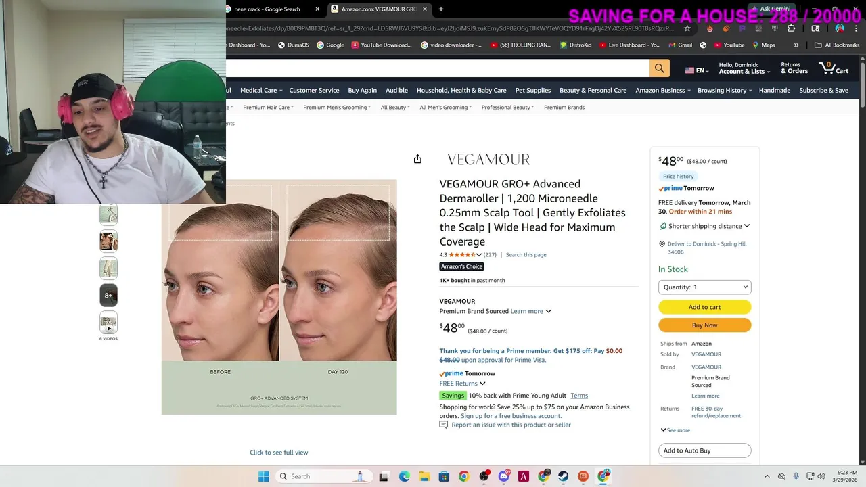The width and height of the screenshot is (866, 487).
Task: Open the Amazon shopping cart
Action: (834, 68)
